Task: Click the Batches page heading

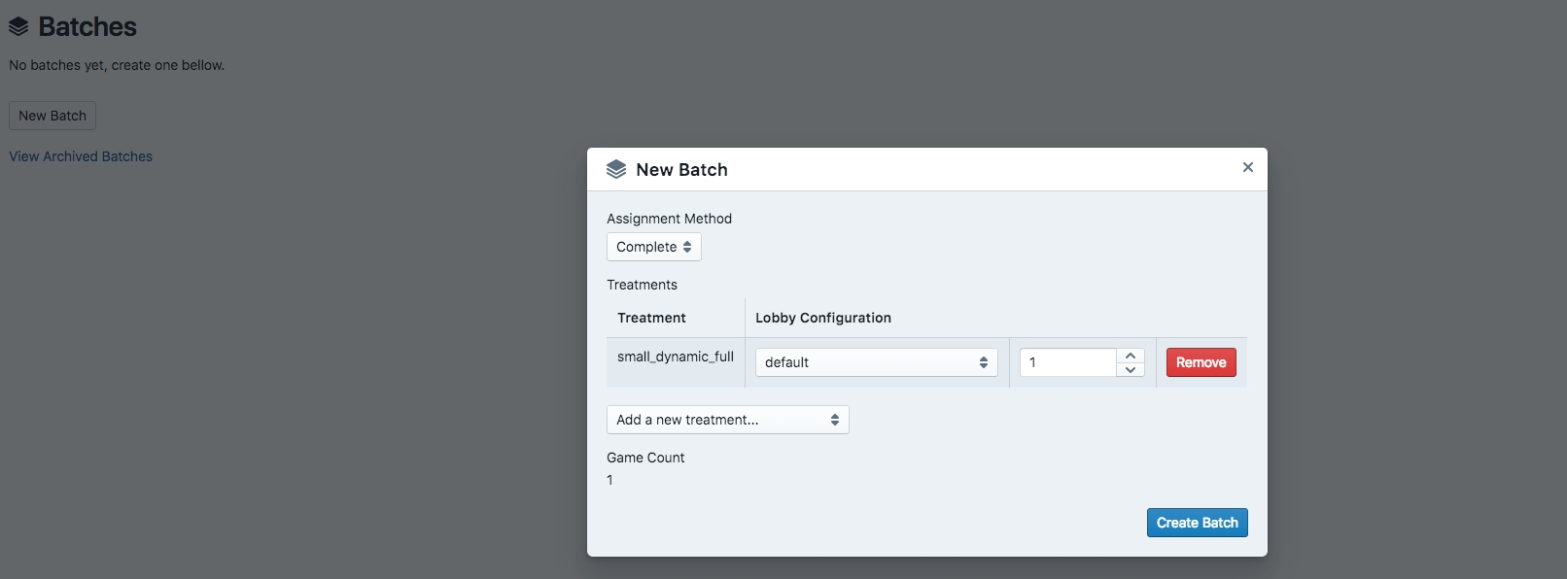Action: (87, 27)
